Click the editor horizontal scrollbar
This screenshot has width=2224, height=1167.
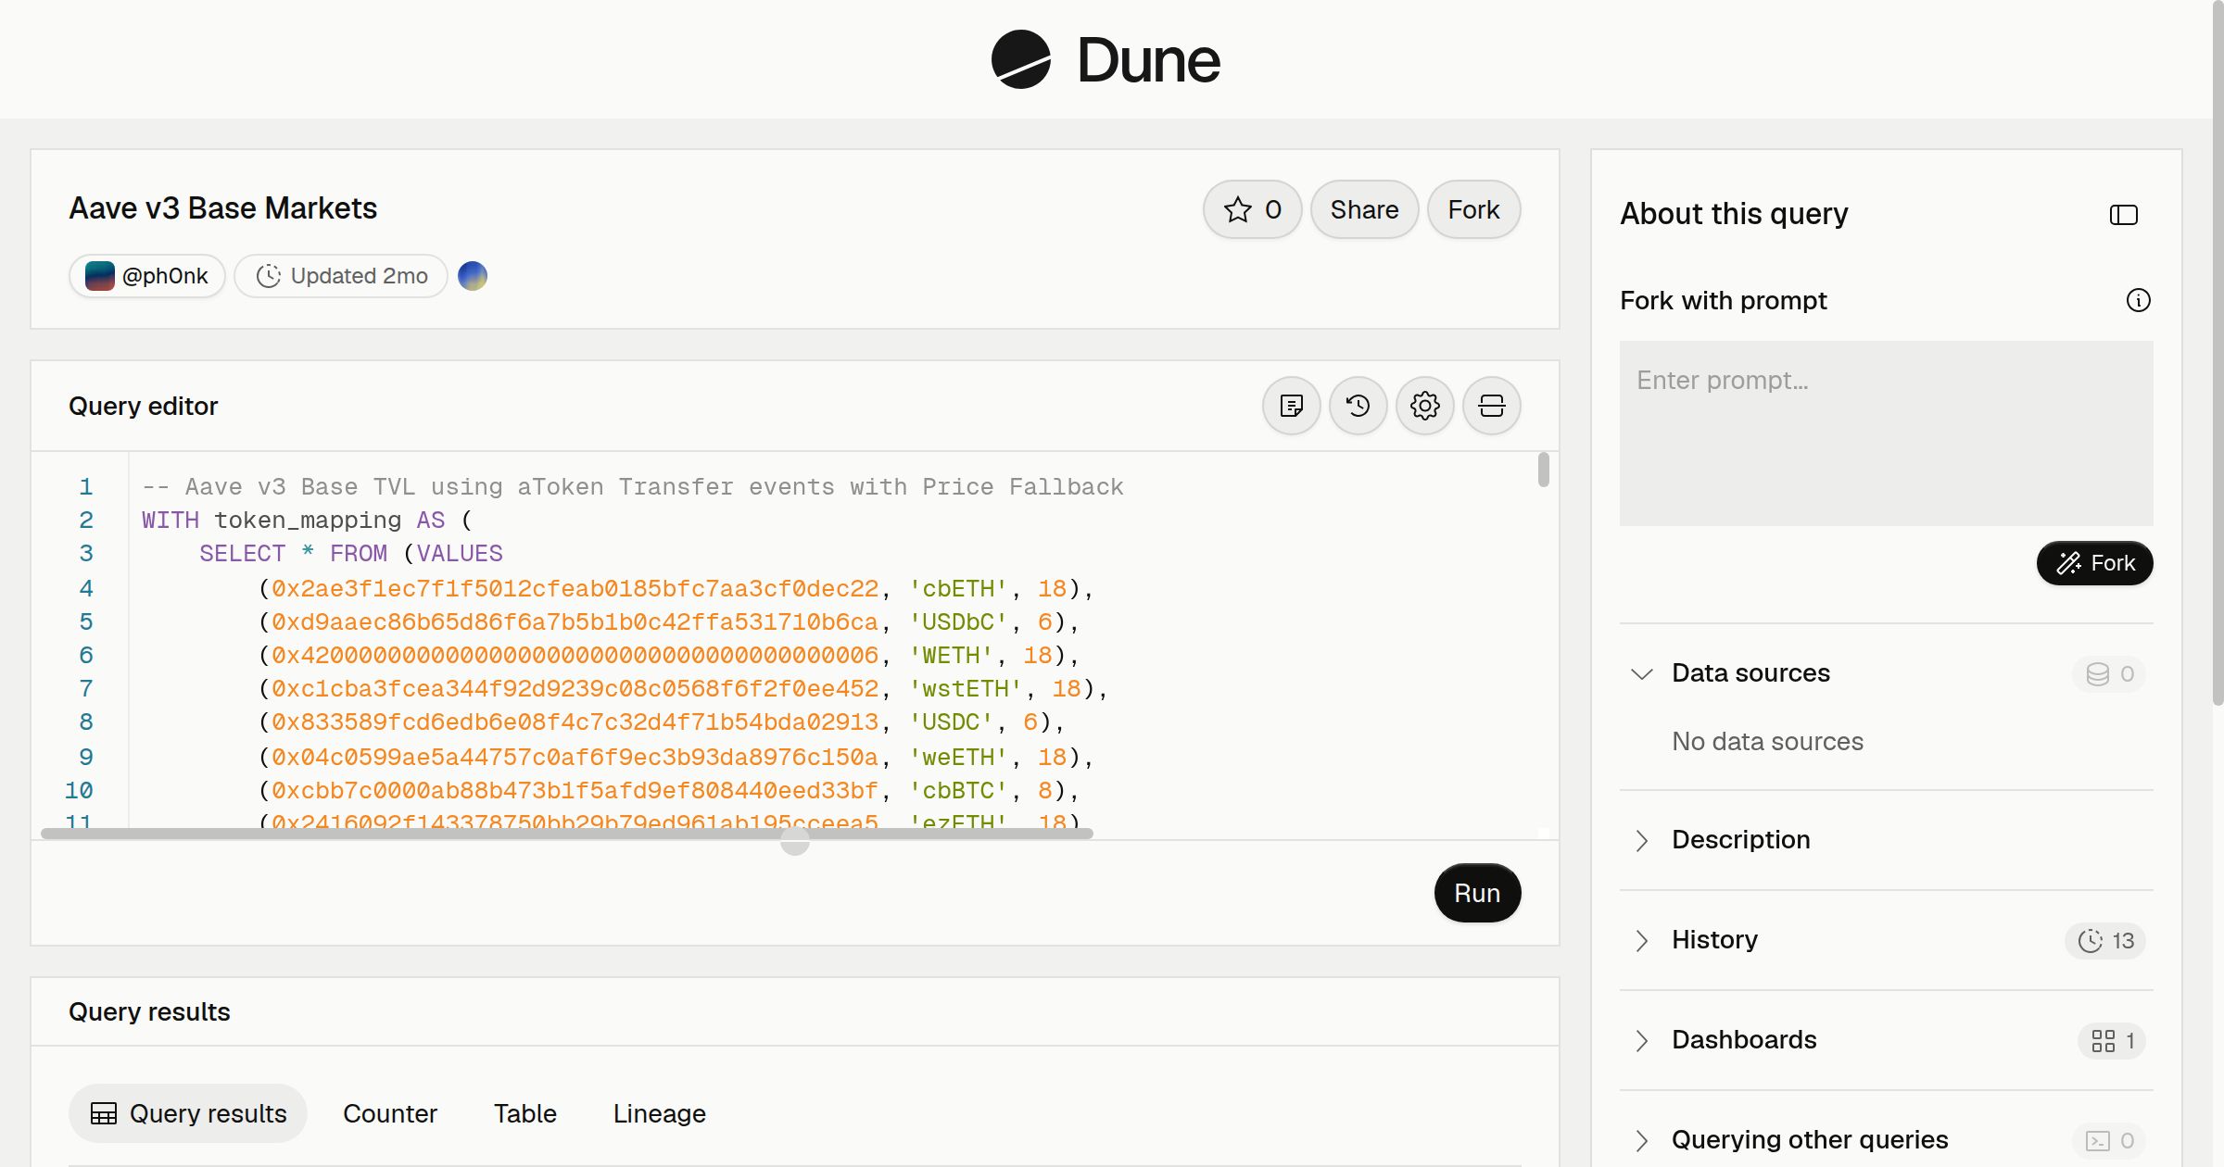(x=567, y=834)
